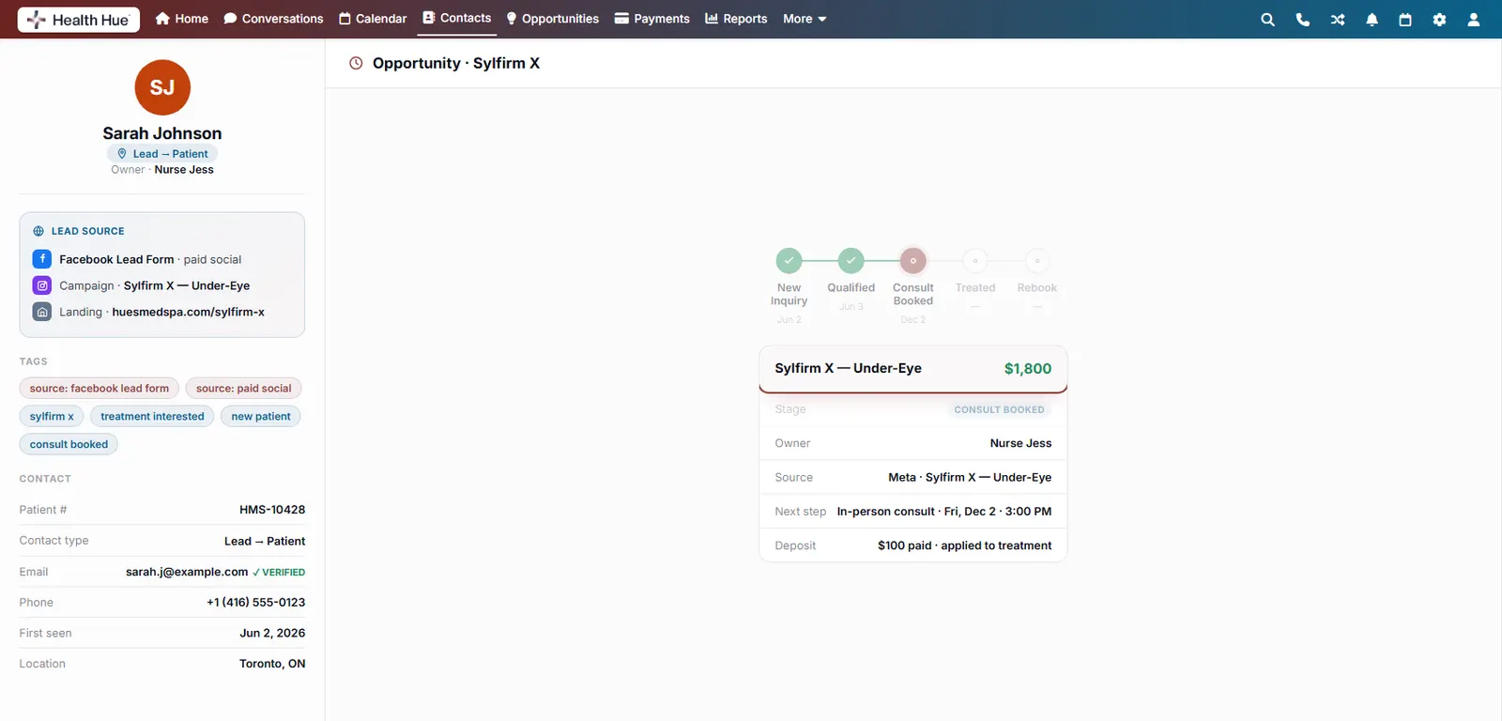1502x721 pixels.
Task: Click the location pin in Lead – Patient badge
Action: click(x=122, y=154)
